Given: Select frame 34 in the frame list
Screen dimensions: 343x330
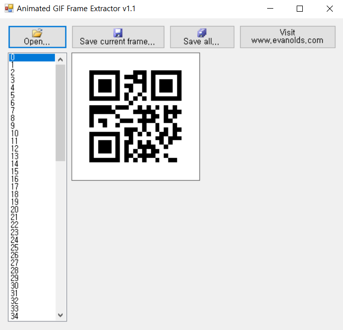Looking at the screenshot, I should [x=32, y=316].
